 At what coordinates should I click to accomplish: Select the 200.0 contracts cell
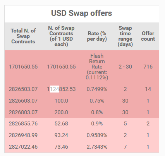click(x=61, y=112)
